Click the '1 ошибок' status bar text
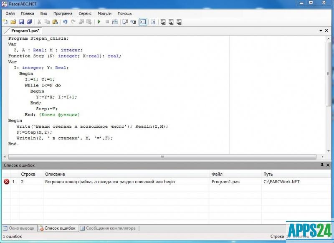This screenshot has height=243, width=334. tap(13, 236)
